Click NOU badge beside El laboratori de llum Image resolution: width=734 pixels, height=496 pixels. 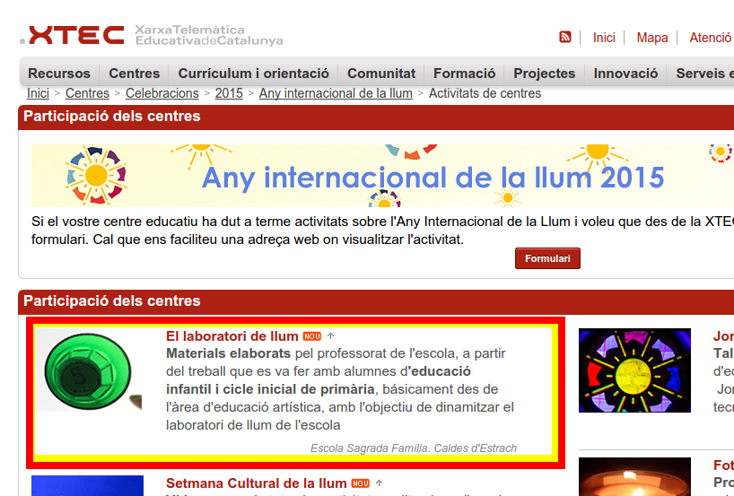click(x=311, y=336)
